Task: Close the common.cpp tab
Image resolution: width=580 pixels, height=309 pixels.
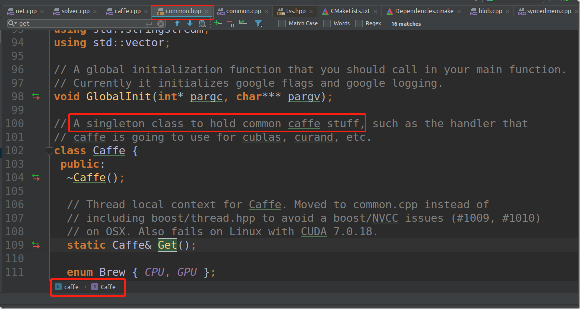Action: point(266,12)
